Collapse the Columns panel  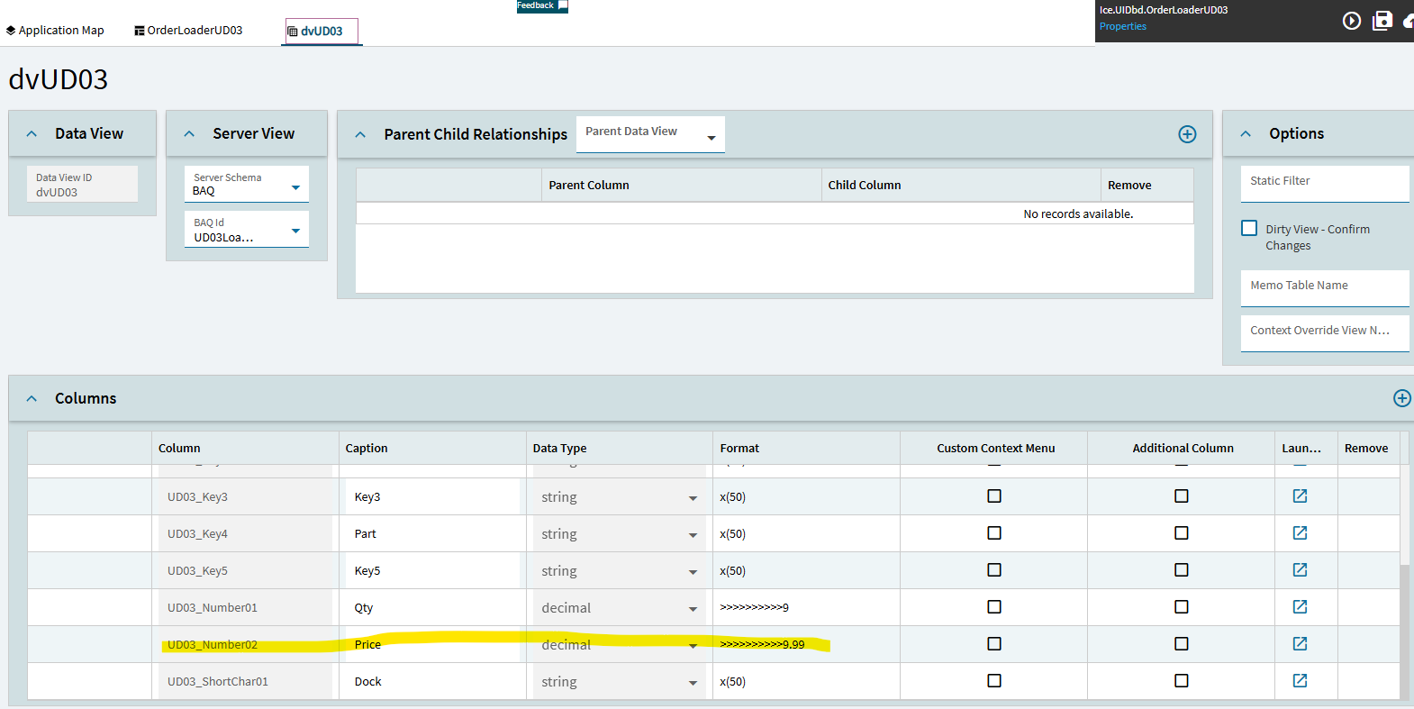pyautogui.click(x=32, y=398)
